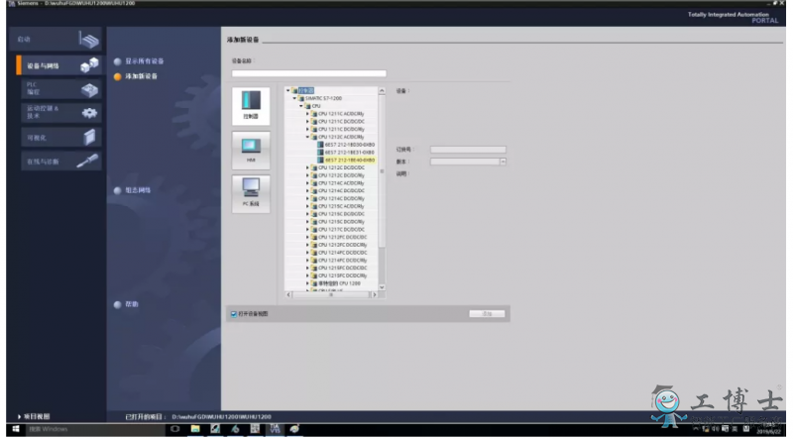Choose 添加新设备 action

click(x=141, y=76)
